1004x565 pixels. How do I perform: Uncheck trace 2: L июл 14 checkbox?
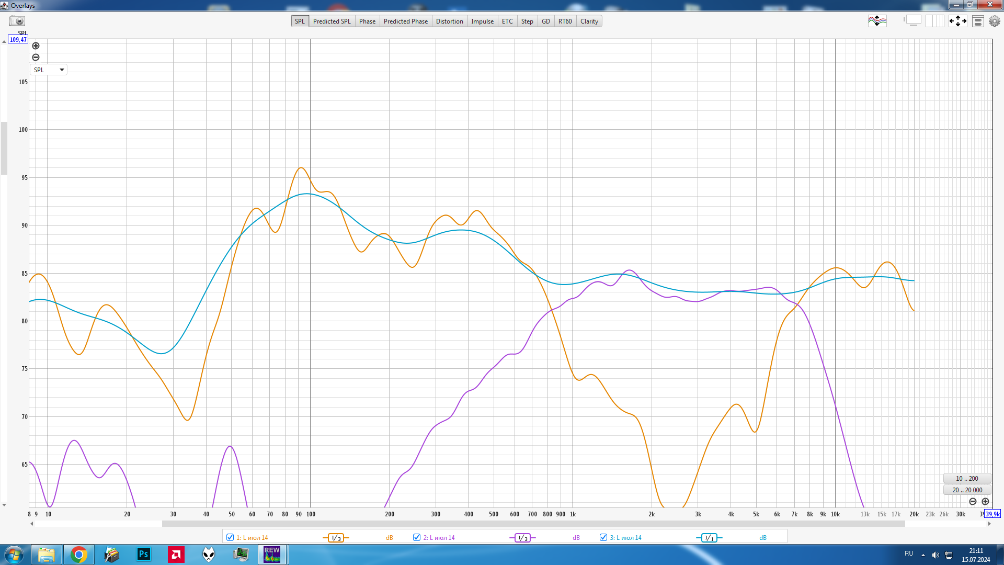417,537
